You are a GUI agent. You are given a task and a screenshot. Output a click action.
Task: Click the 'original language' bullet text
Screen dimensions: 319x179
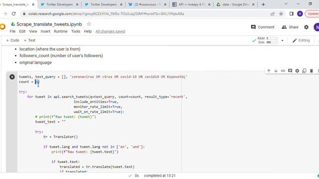click(35, 63)
